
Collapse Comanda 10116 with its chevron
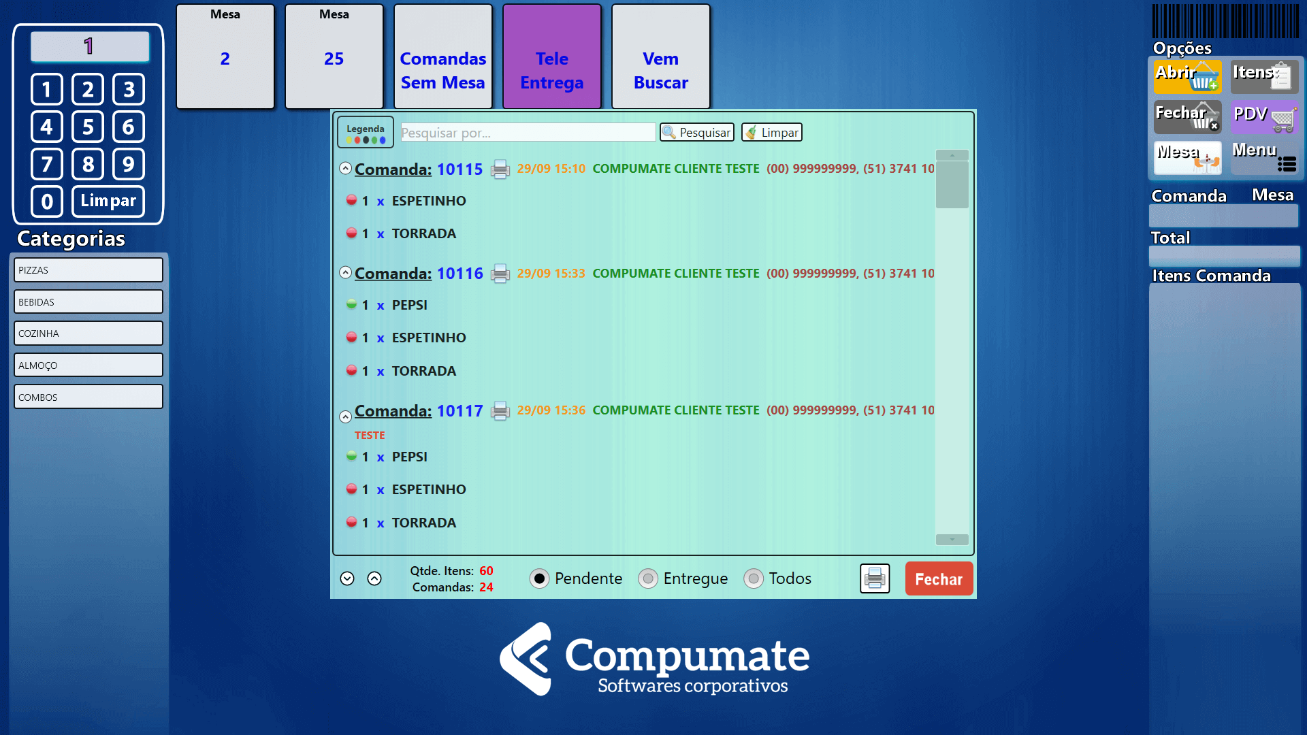pos(346,272)
